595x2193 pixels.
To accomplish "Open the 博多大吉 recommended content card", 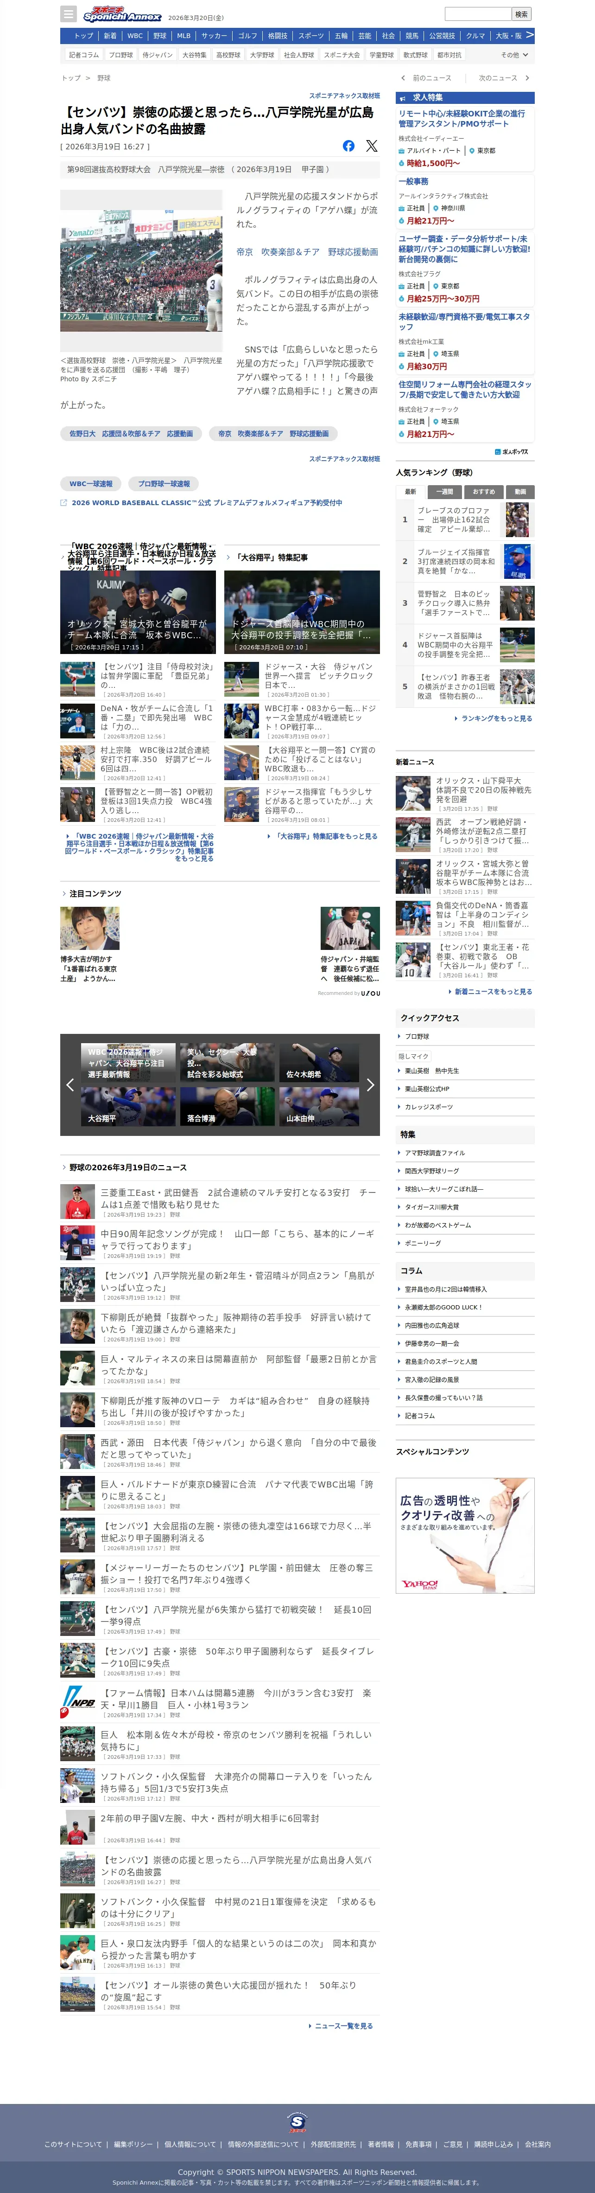I will [89, 945].
